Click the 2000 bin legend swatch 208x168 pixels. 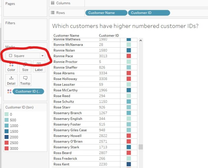click(x=6, y=137)
